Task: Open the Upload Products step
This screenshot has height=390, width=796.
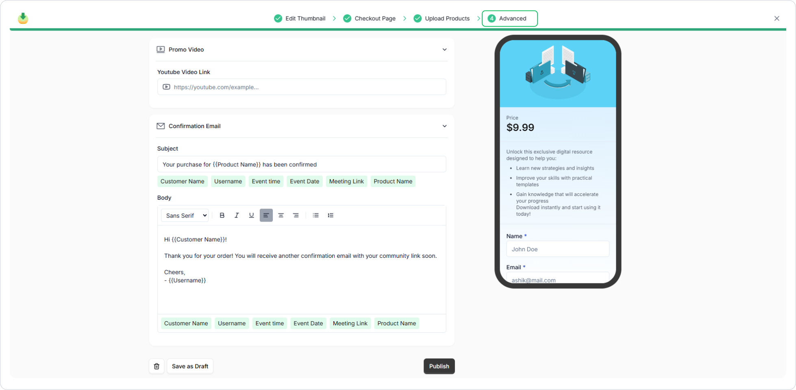Action: (441, 19)
